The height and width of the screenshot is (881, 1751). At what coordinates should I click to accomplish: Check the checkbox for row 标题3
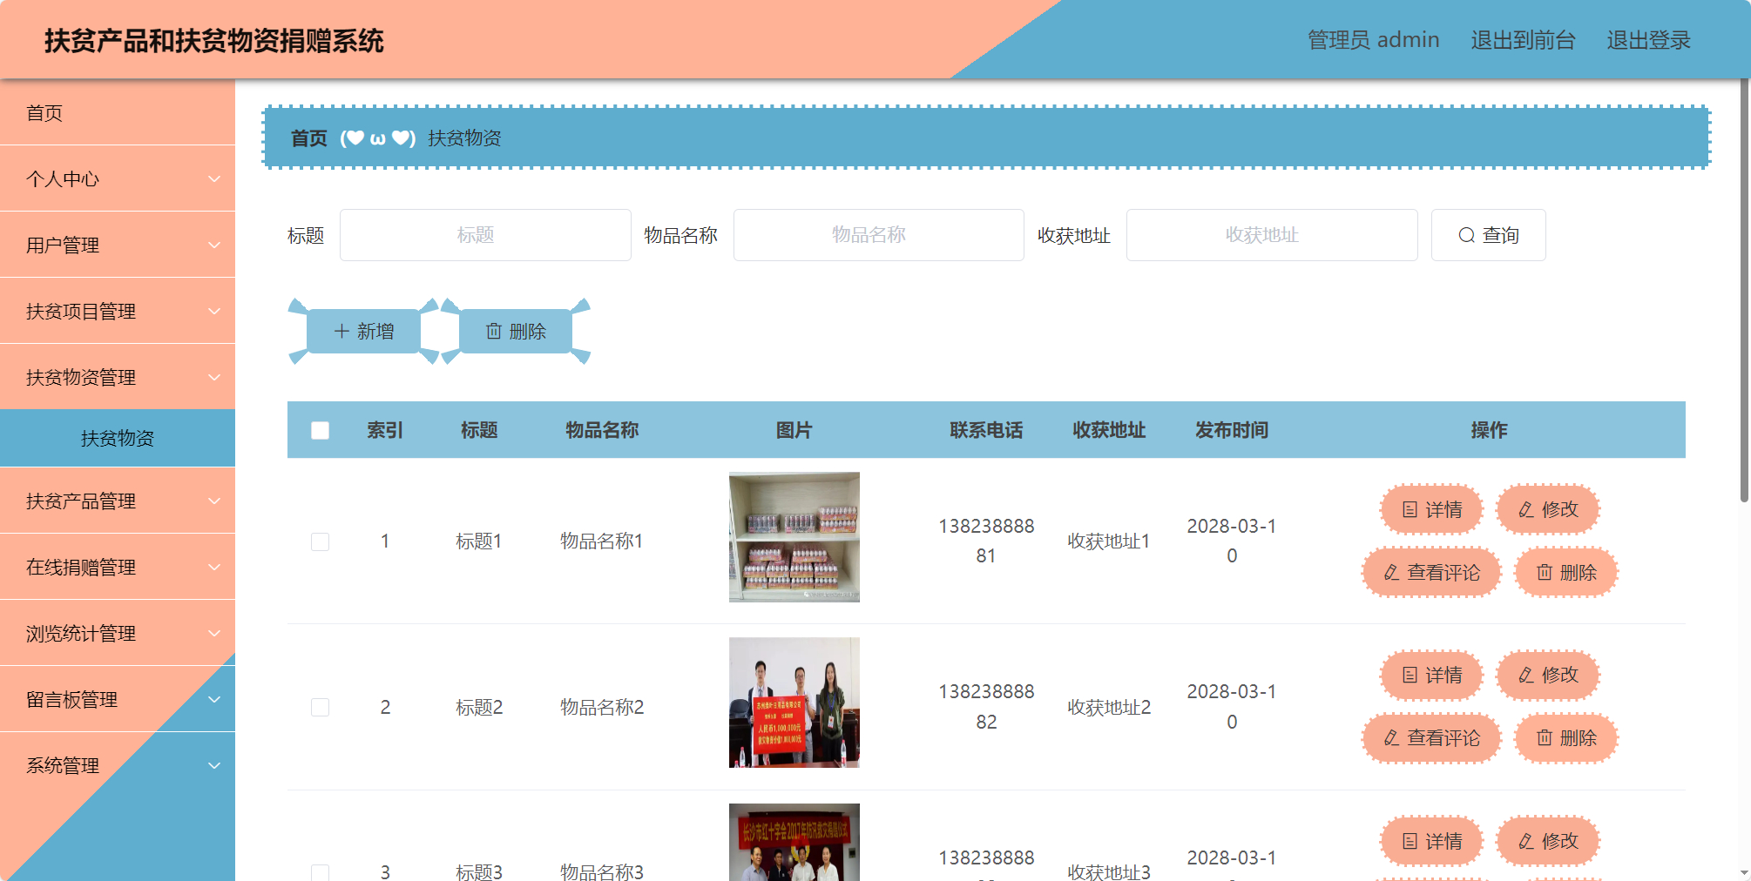tap(320, 872)
